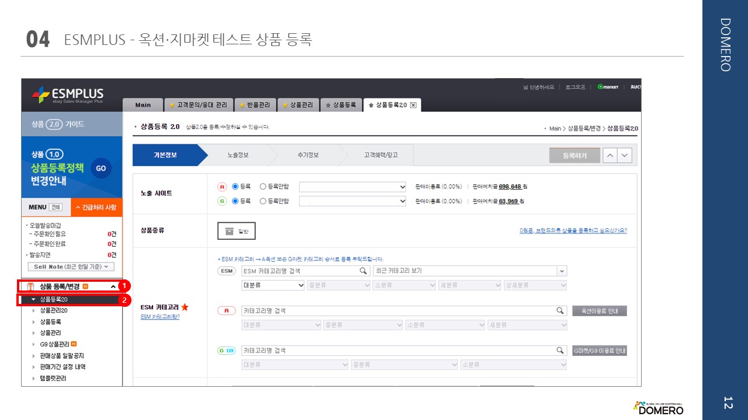Click the 상품 2.0 가이드 banner
The image size is (748, 420).
click(x=72, y=124)
